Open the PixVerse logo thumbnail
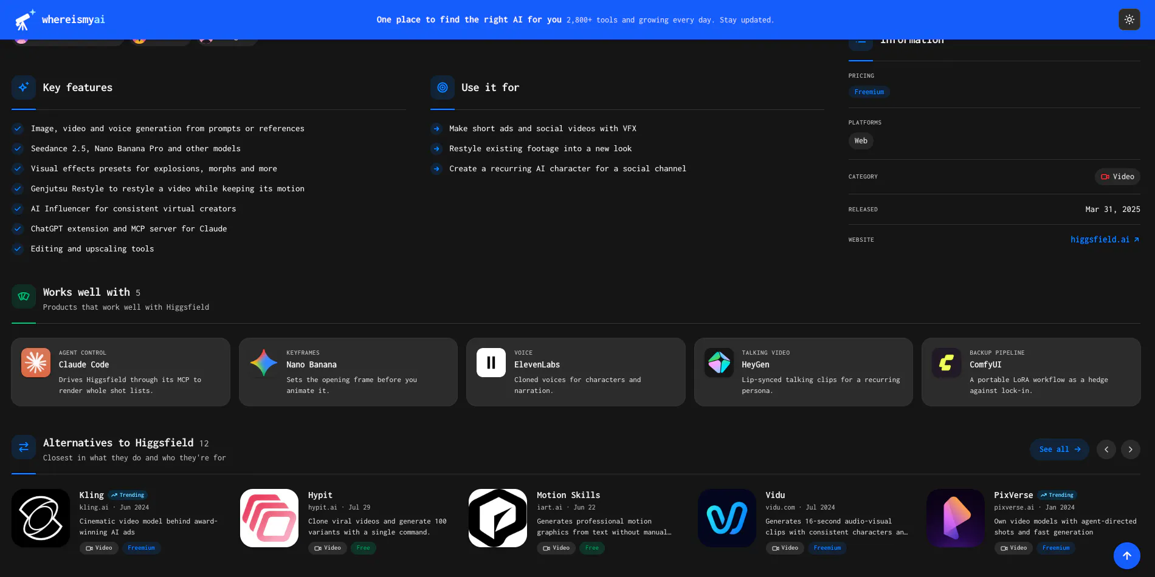This screenshot has width=1155, height=577. [956, 518]
